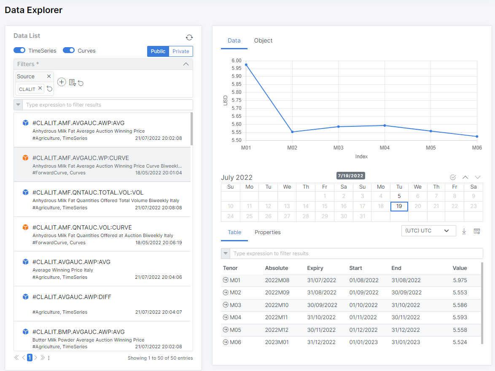Image resolution: width=495 pixels, height=371 pixels.
Task: Switch to the Object tab
Action: coord(263,41)
